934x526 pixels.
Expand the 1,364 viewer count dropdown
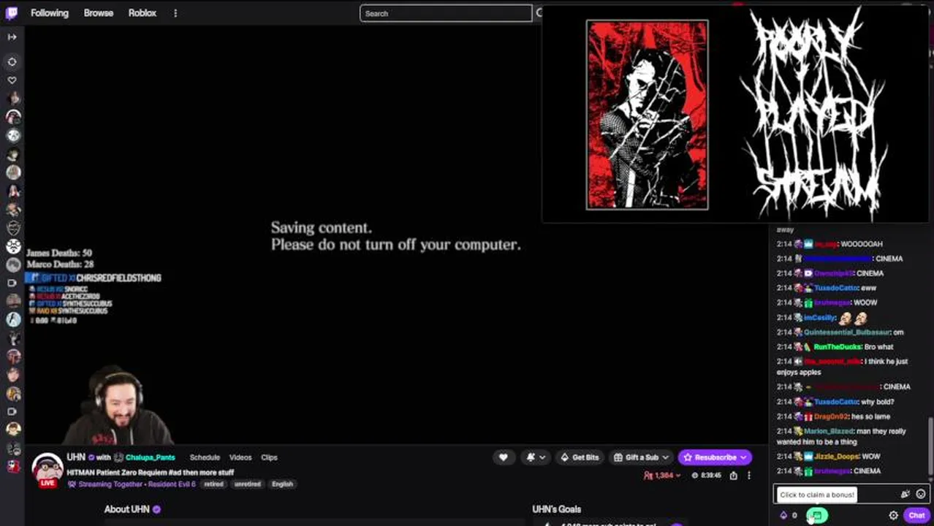[662, 476]
